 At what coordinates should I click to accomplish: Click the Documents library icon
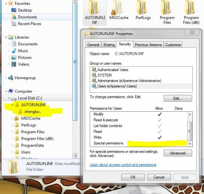14,44
